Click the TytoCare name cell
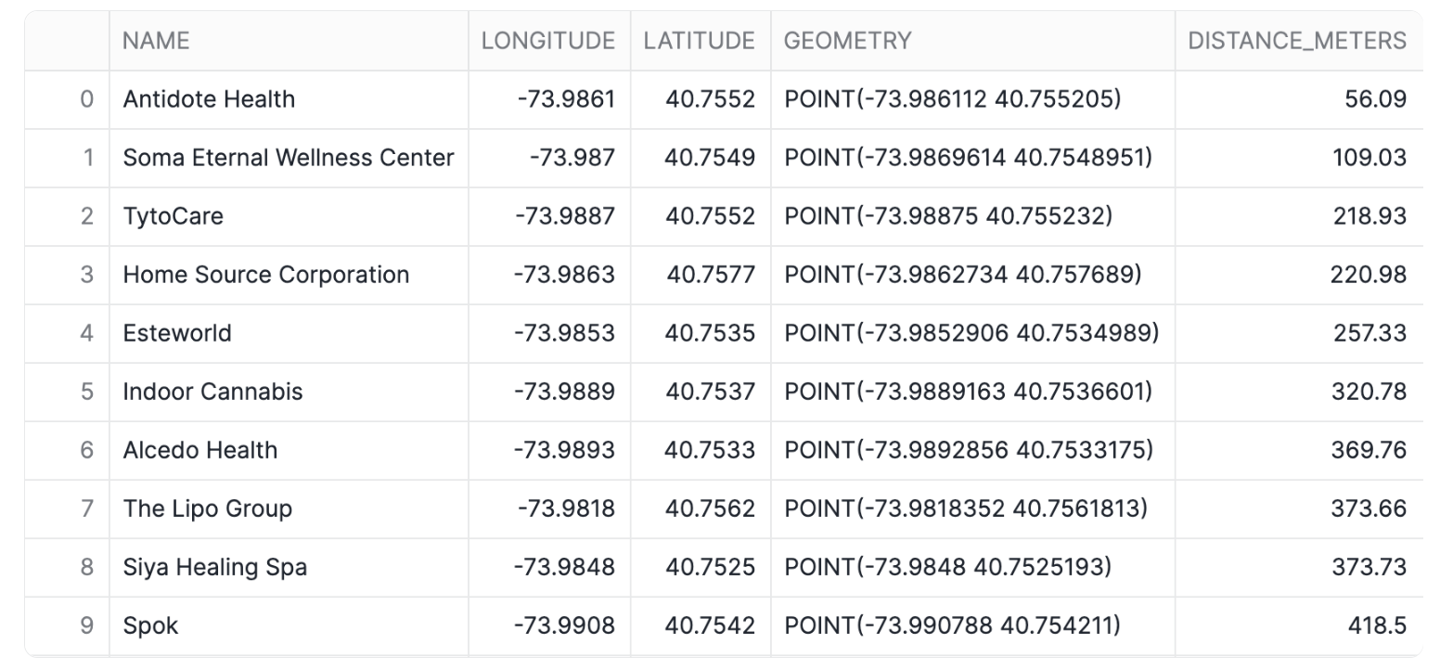Image resolution: width=1453 pixels, height=670 pixels. pos(173,216)
